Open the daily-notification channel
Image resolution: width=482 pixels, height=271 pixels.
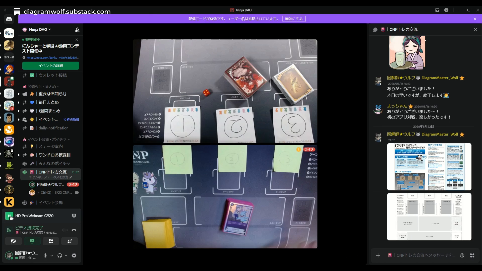pos(50,128)
